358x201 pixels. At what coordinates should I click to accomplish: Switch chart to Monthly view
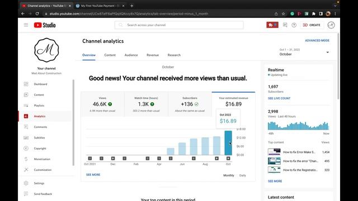tap(229, 175)
